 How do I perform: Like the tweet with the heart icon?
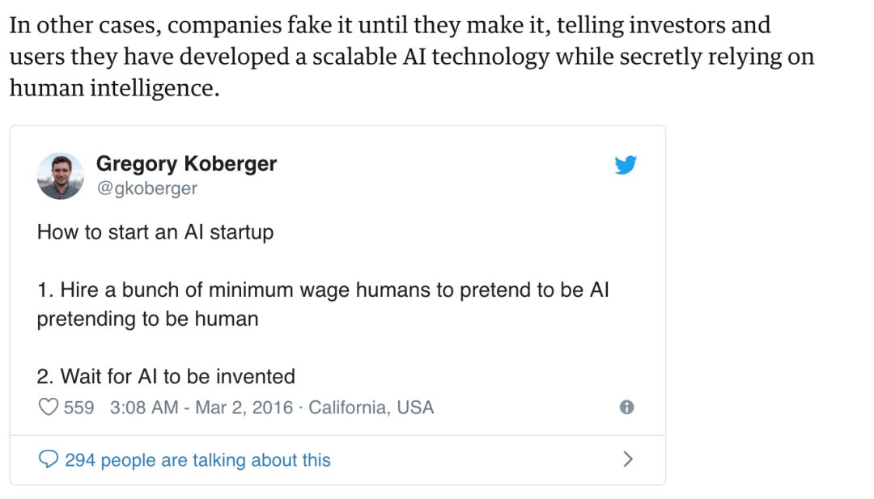coord(49,407)
